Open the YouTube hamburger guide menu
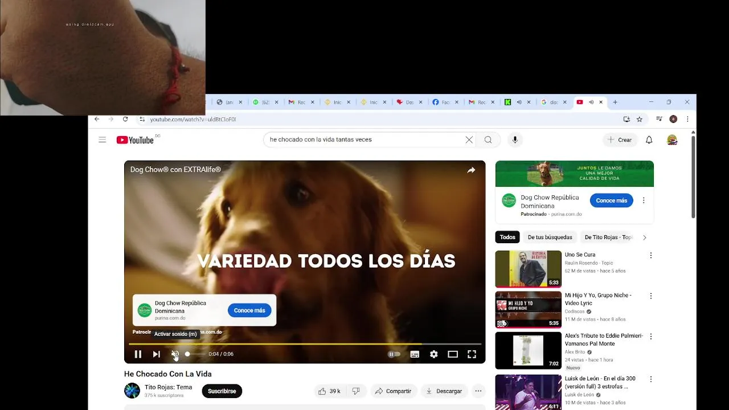 pos(103,140)
